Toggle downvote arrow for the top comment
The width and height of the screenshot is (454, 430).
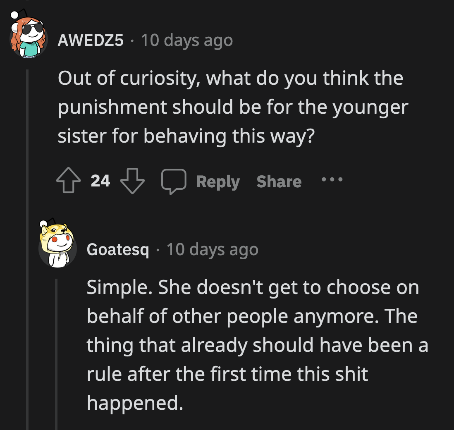click(131, 181)
